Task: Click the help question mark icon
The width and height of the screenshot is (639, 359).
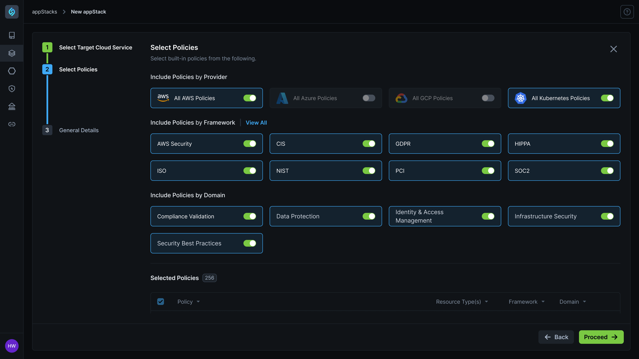Action: 627,12
